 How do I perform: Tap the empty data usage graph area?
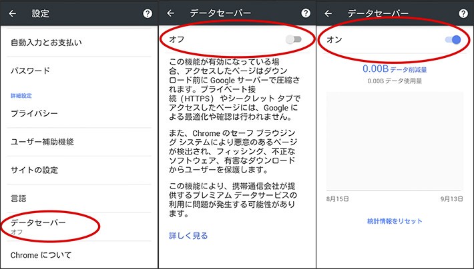395,141
